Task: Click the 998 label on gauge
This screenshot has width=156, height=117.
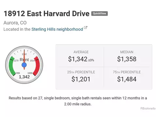Action: click(x=18, y=73)
